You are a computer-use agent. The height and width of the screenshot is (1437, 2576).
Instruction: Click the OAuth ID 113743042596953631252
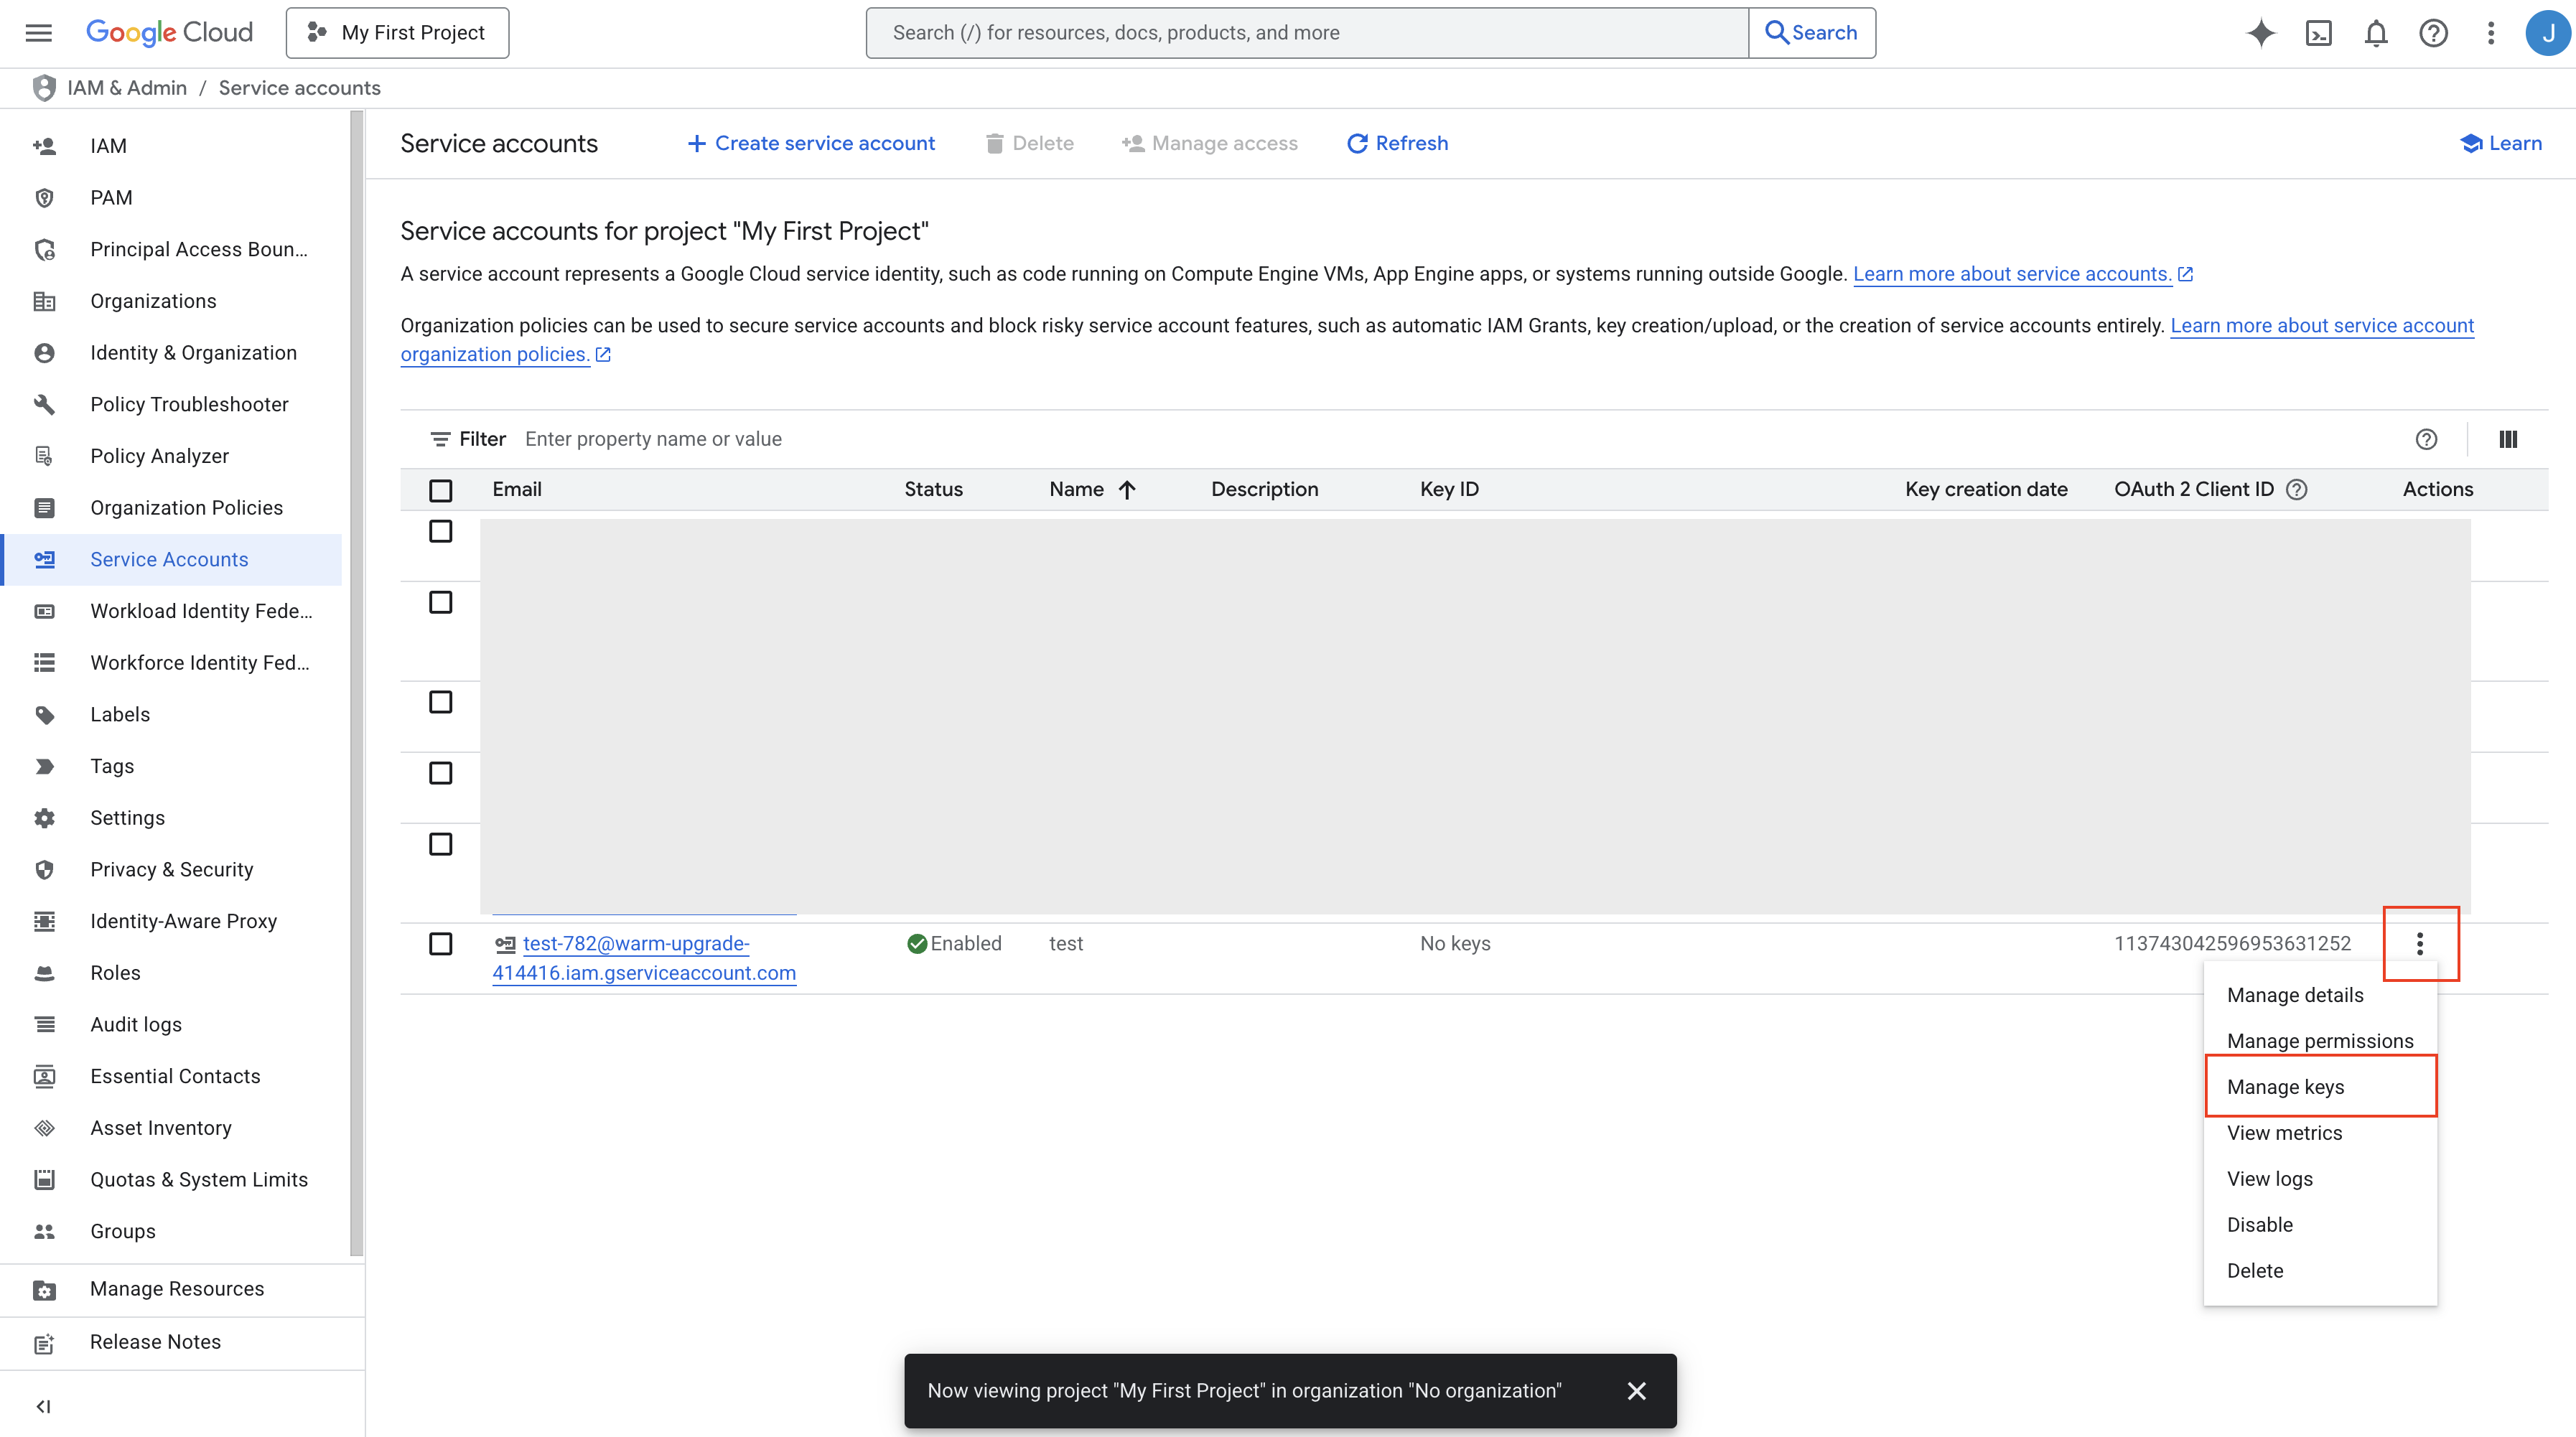[2232, 943]
